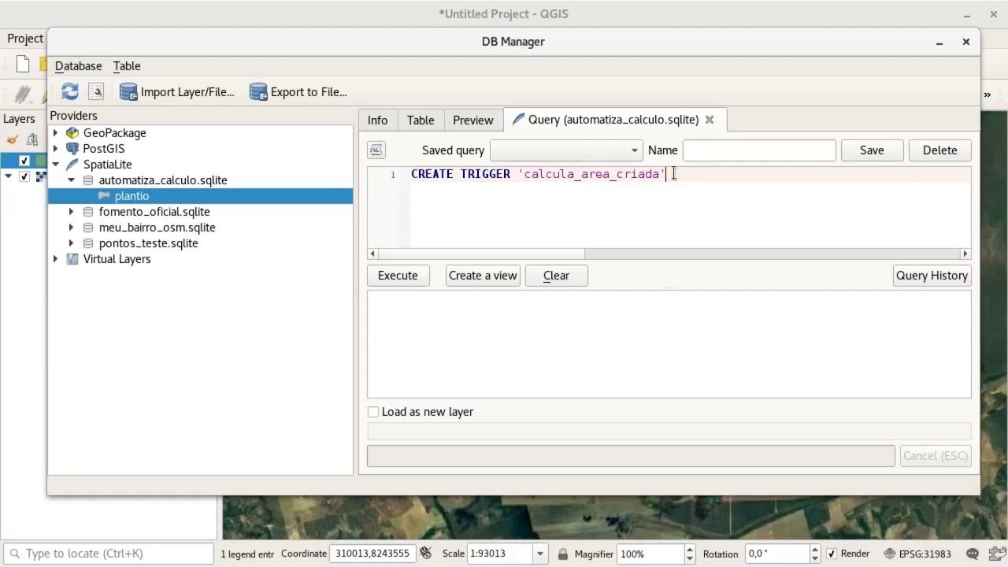1008x567 pixels.
Task: Select the Virtual Layers icon
Action: (72, 259)
